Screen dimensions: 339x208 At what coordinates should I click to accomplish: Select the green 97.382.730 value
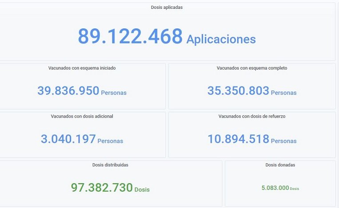tap(102, 188)
